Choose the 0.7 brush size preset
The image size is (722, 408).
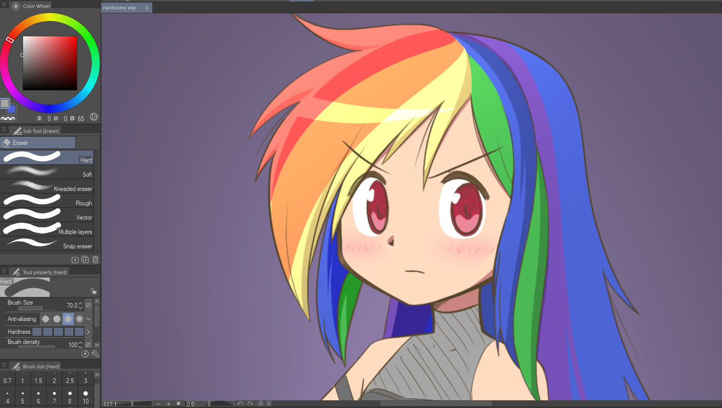tap(8, 379)
